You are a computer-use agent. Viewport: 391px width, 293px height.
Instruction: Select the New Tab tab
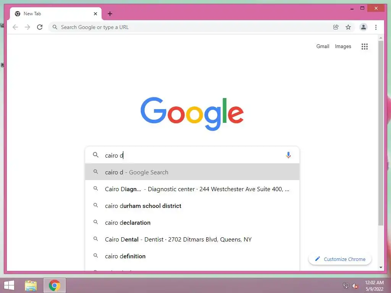pyautogui.click(x=56, y=14)
